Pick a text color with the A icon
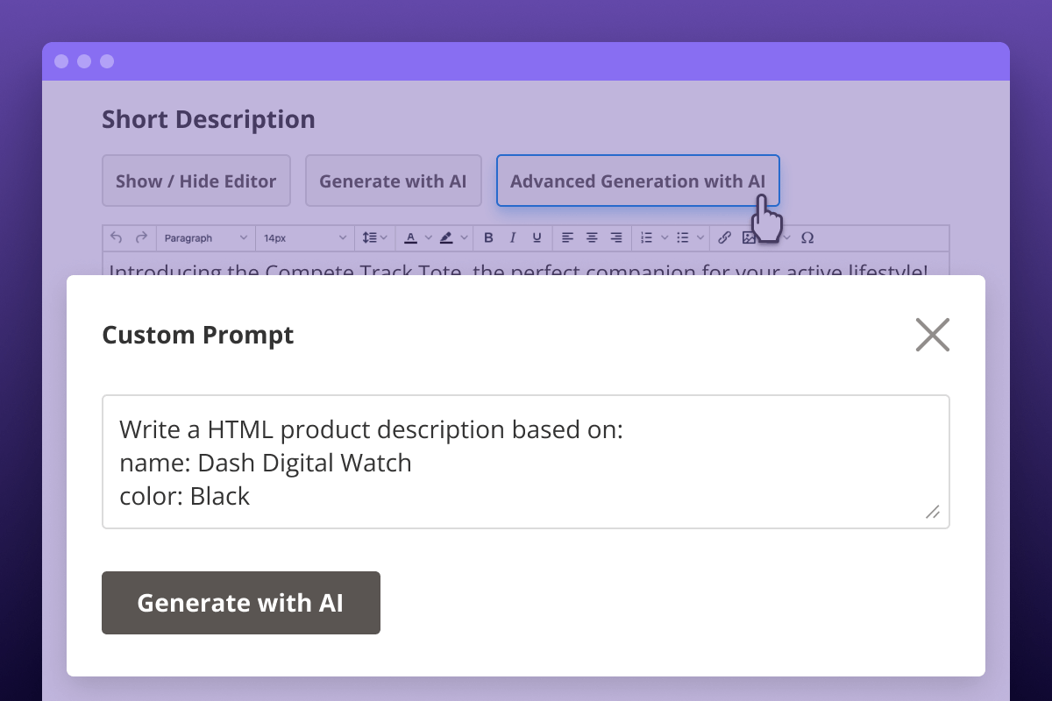1052x701 pixels. click(411, 237)
